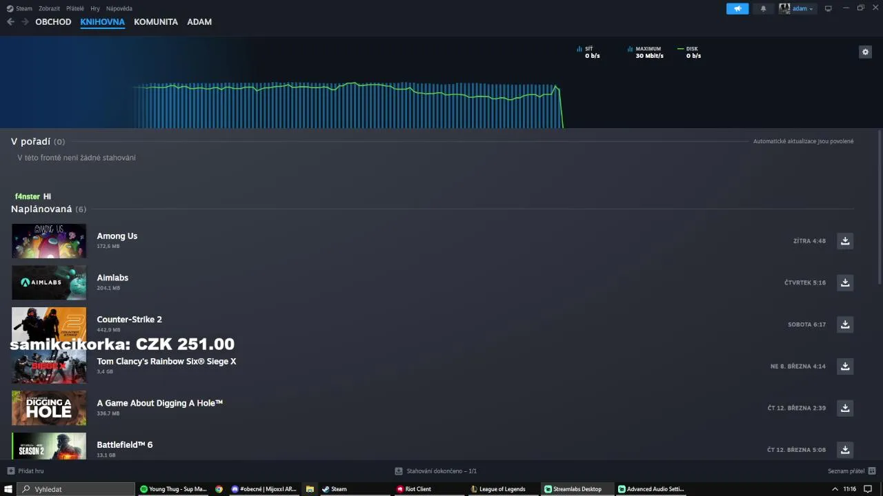
Task: Click the MAXIMUM 30 Mbit/s indicator
Action: point(646,52)
